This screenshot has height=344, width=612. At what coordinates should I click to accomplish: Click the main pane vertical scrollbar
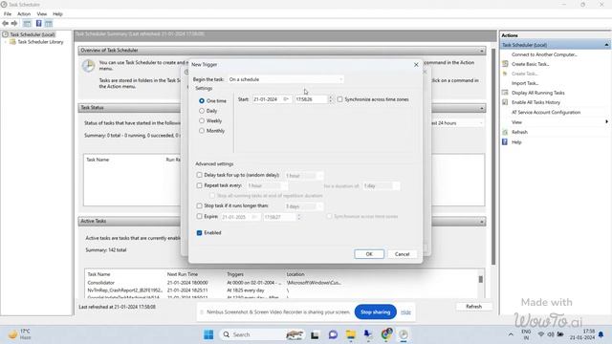click(493, 156)
